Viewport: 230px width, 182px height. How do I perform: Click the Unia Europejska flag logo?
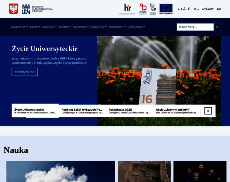pos(166,9)
